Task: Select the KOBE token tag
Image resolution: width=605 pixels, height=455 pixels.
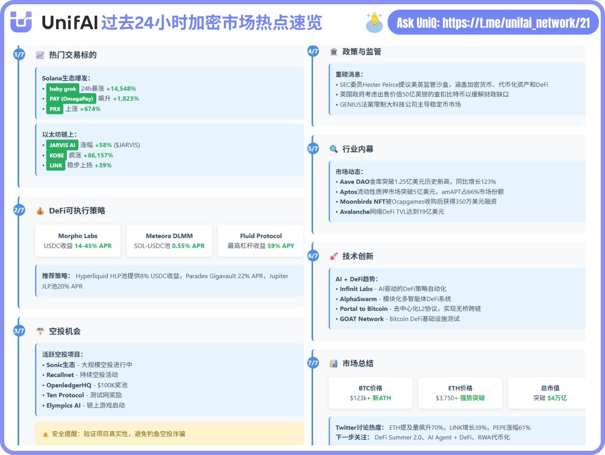Action: click(56, 156)
